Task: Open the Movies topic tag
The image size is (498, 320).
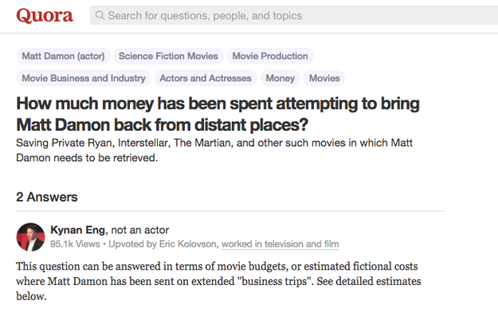Action: 324,78
